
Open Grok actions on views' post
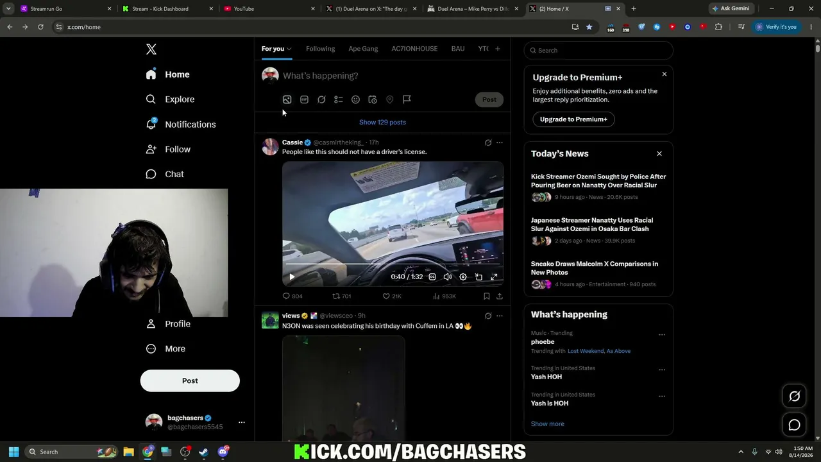click(488, 316)
